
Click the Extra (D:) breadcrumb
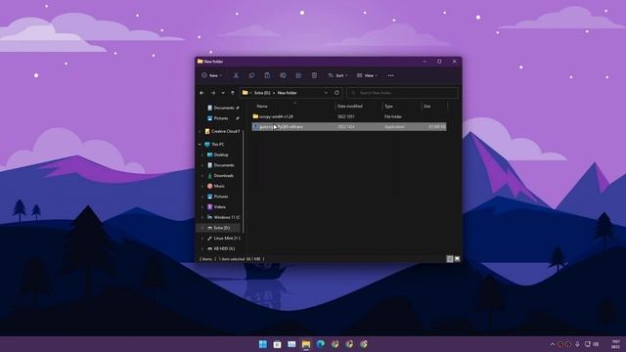coord(262,93)
